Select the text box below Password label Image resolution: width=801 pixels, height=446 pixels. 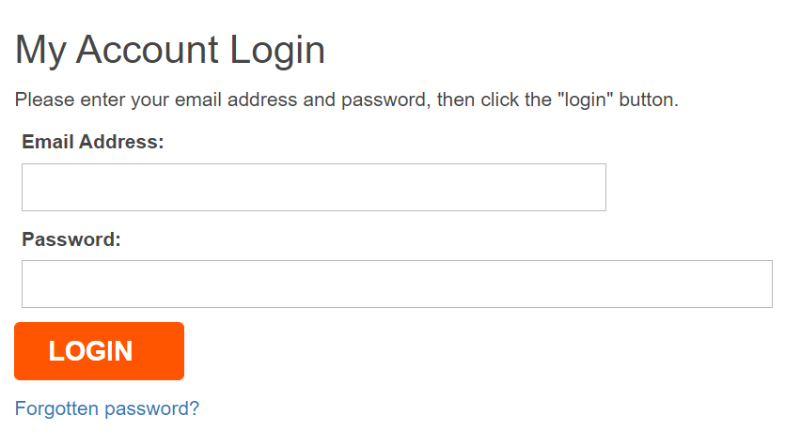397,285
